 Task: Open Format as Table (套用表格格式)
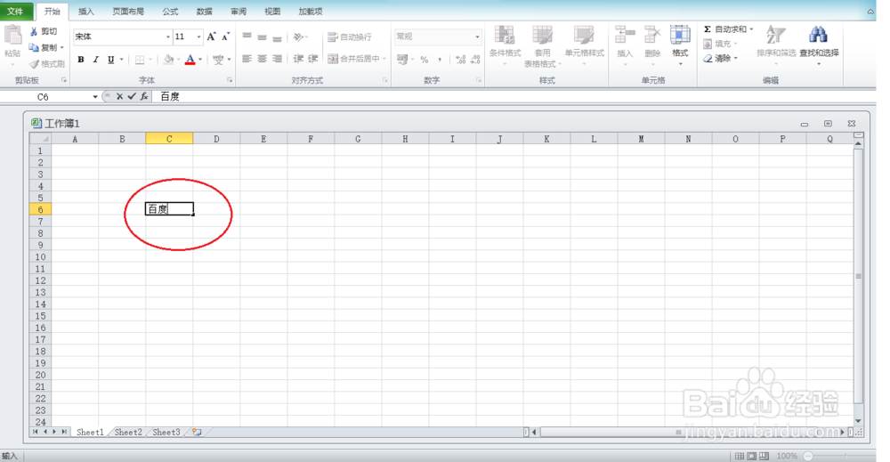click(542, 46)
